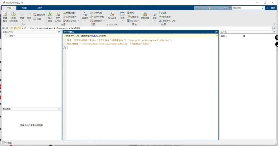Collapse the toolstrip with the minimize arrow
Screen dimensions: 278x146
pyautogui.click(x=274, y=24)
